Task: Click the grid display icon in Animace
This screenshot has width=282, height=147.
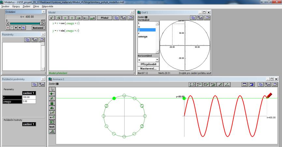Action: coord(245,84)
